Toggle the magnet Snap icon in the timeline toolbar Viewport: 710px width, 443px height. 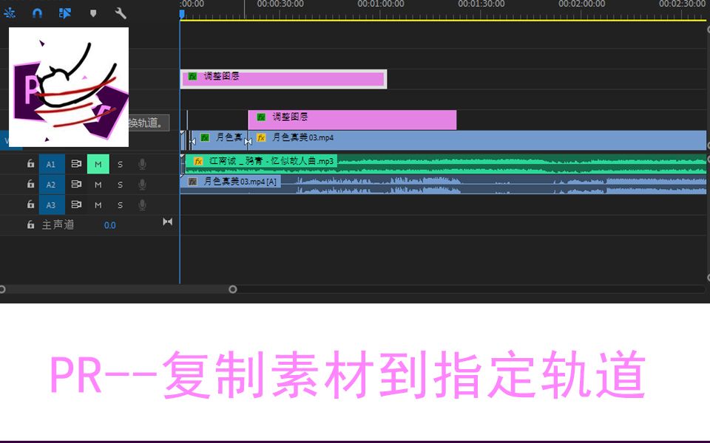[x=37, y=13]
